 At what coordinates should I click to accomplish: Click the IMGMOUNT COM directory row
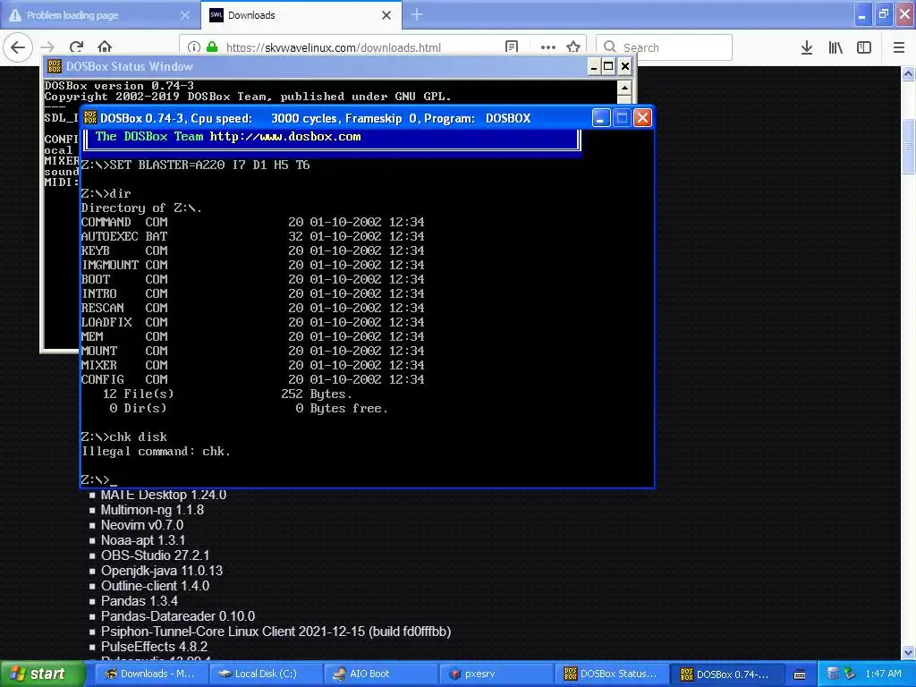(x=252, y=265)
